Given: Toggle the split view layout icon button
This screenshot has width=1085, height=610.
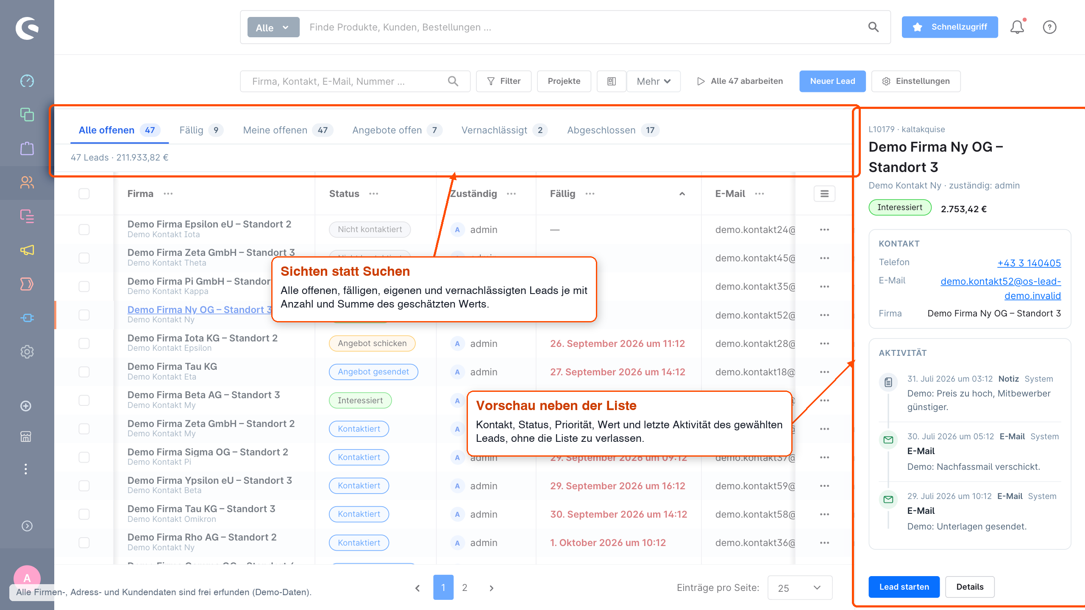Looking at the screenshot, I should [611, 81].
